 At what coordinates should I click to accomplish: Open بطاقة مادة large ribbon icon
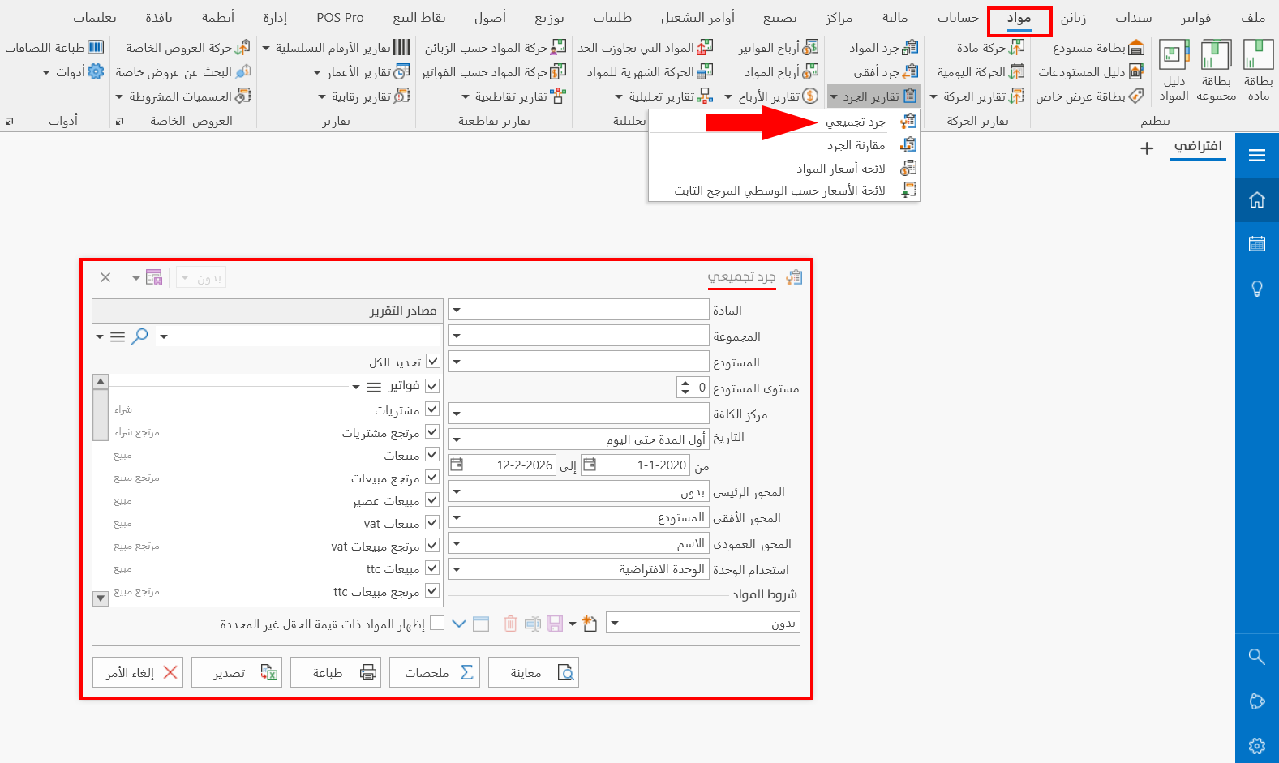coord(1258,71)
